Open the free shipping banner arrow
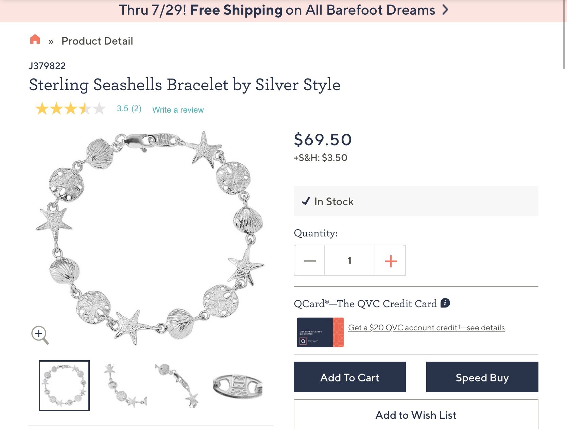 click(x=445, y=10)
